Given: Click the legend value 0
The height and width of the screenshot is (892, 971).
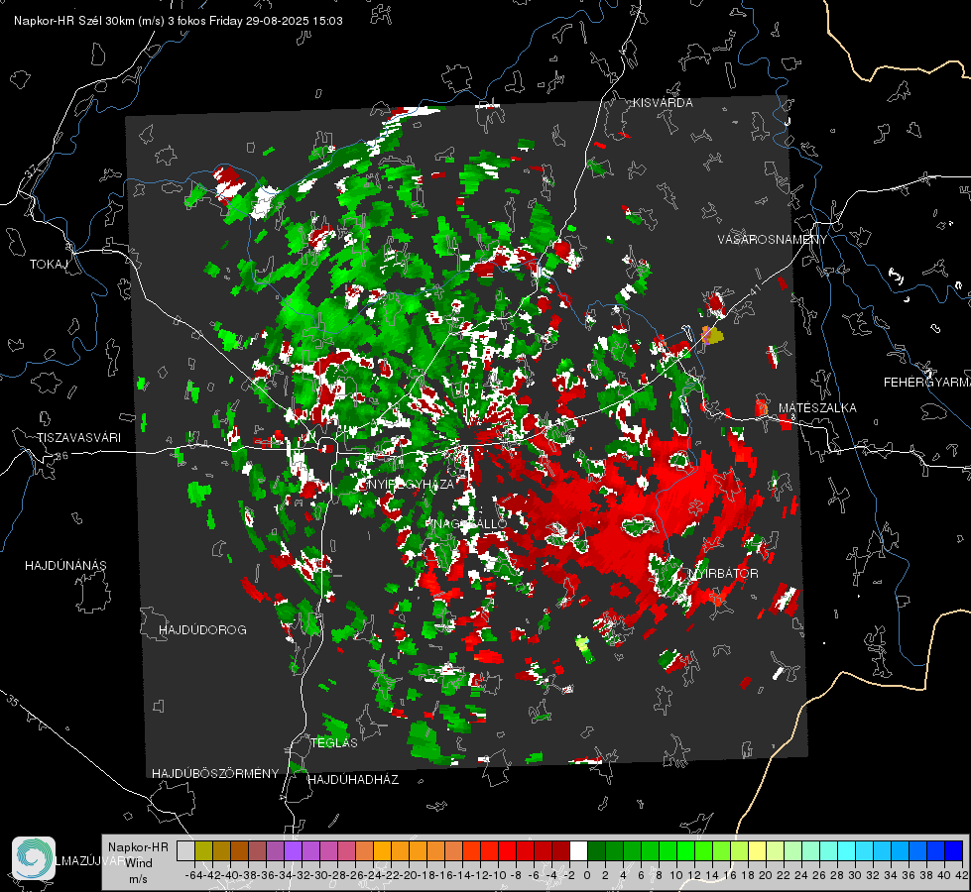Looking at the screenshot, I should (587, 875).
